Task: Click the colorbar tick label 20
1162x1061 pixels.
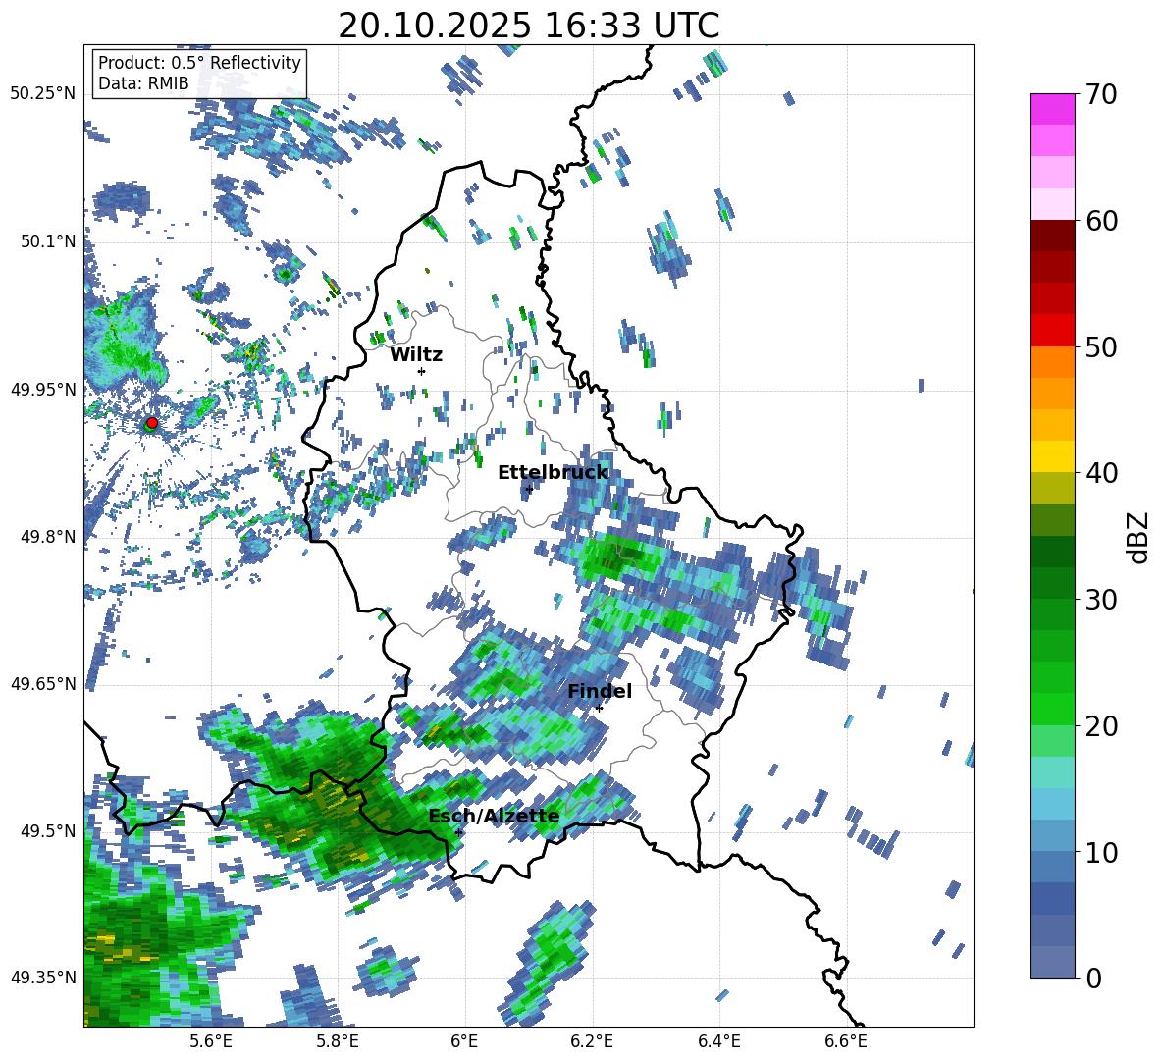Action: pyautogui.click(x=1102, y=725)
